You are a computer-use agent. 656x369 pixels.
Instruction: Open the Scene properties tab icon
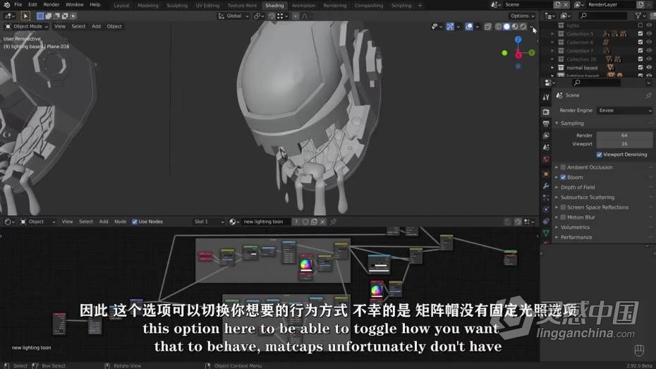click(546, 147)
